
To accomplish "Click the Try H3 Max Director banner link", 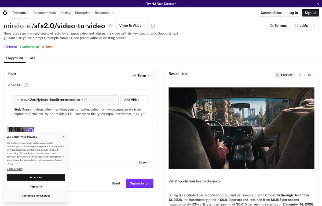I will [161, 4].
